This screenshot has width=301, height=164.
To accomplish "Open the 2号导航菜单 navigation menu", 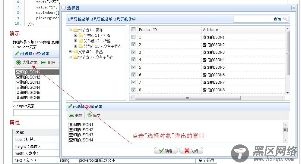I will (x=102, y=19).
